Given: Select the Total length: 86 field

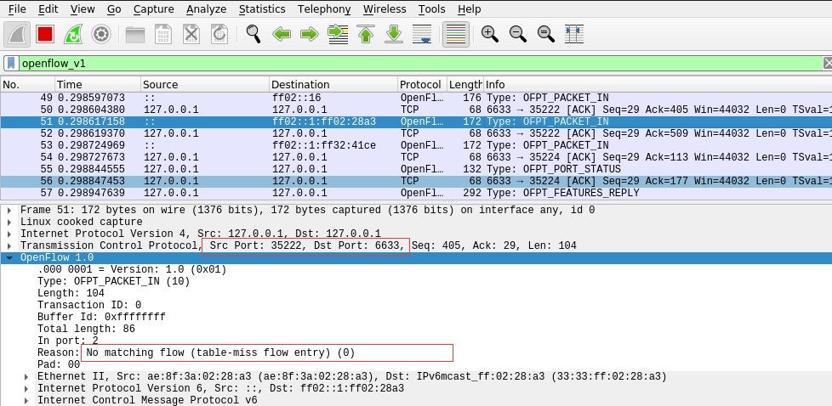Looking at the screenshot, I should (86, 329).
